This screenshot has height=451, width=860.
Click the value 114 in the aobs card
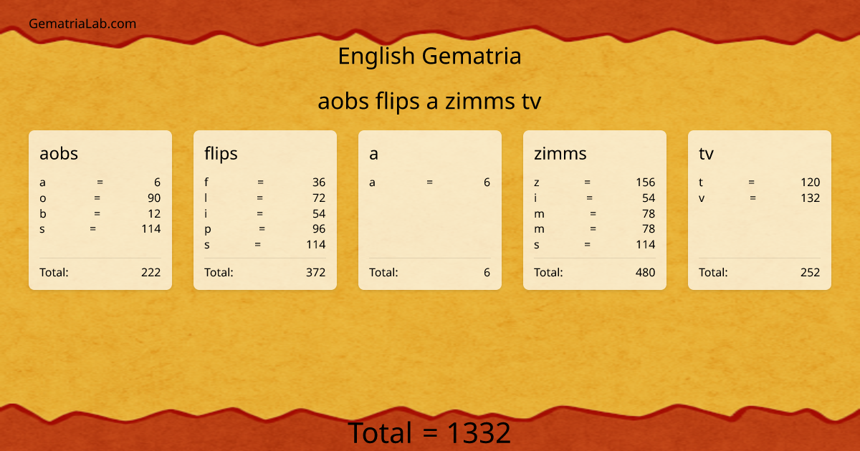pos(151,229)
